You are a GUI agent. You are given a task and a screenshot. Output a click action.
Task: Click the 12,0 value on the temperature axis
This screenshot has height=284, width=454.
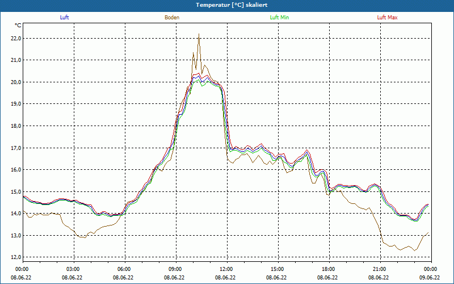pyautogui.click(x=15, y=257)
